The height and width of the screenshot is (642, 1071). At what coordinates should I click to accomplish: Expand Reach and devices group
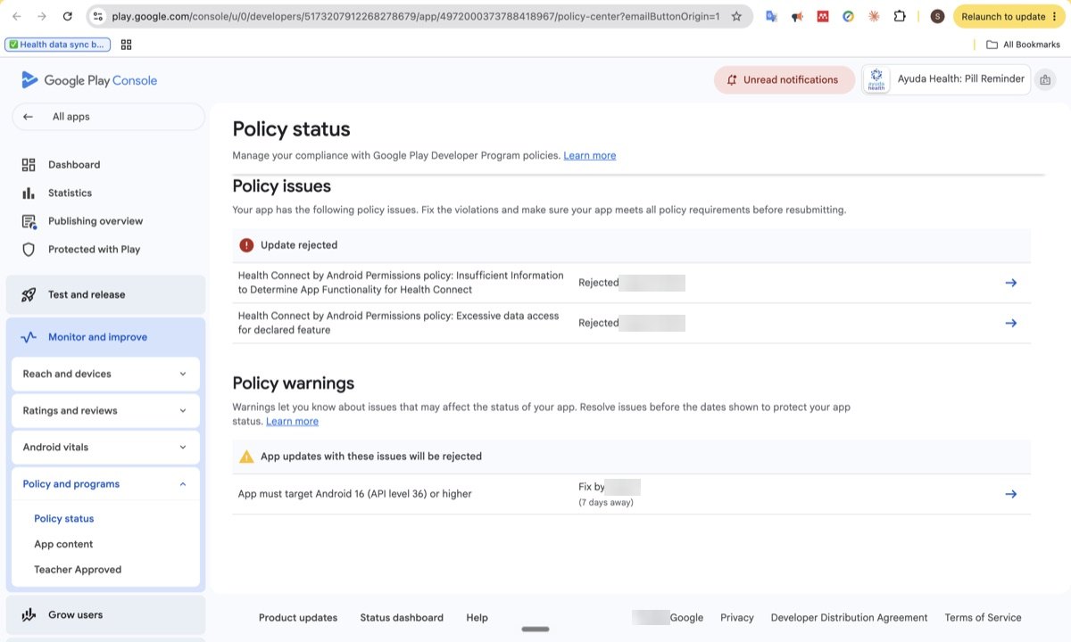click(105, 374)
